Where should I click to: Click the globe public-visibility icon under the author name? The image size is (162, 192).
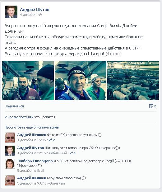click(40, 15)
